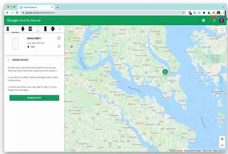The image size is (228, 154).
Task: Click the ERASE DEVICE green button
Action: [x=34, y=98]
